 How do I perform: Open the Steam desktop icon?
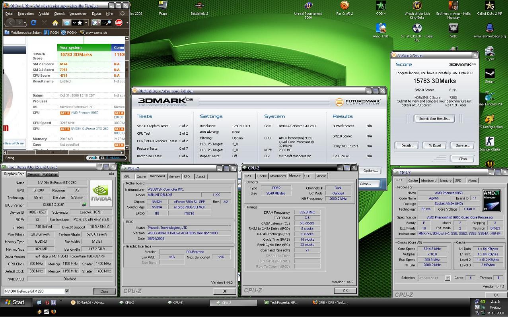click(490, 76)
